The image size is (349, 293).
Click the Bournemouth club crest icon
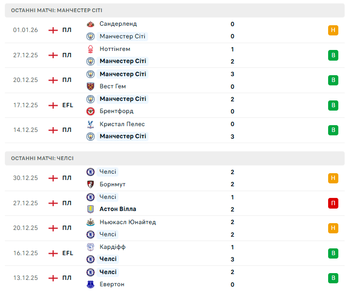90,184
